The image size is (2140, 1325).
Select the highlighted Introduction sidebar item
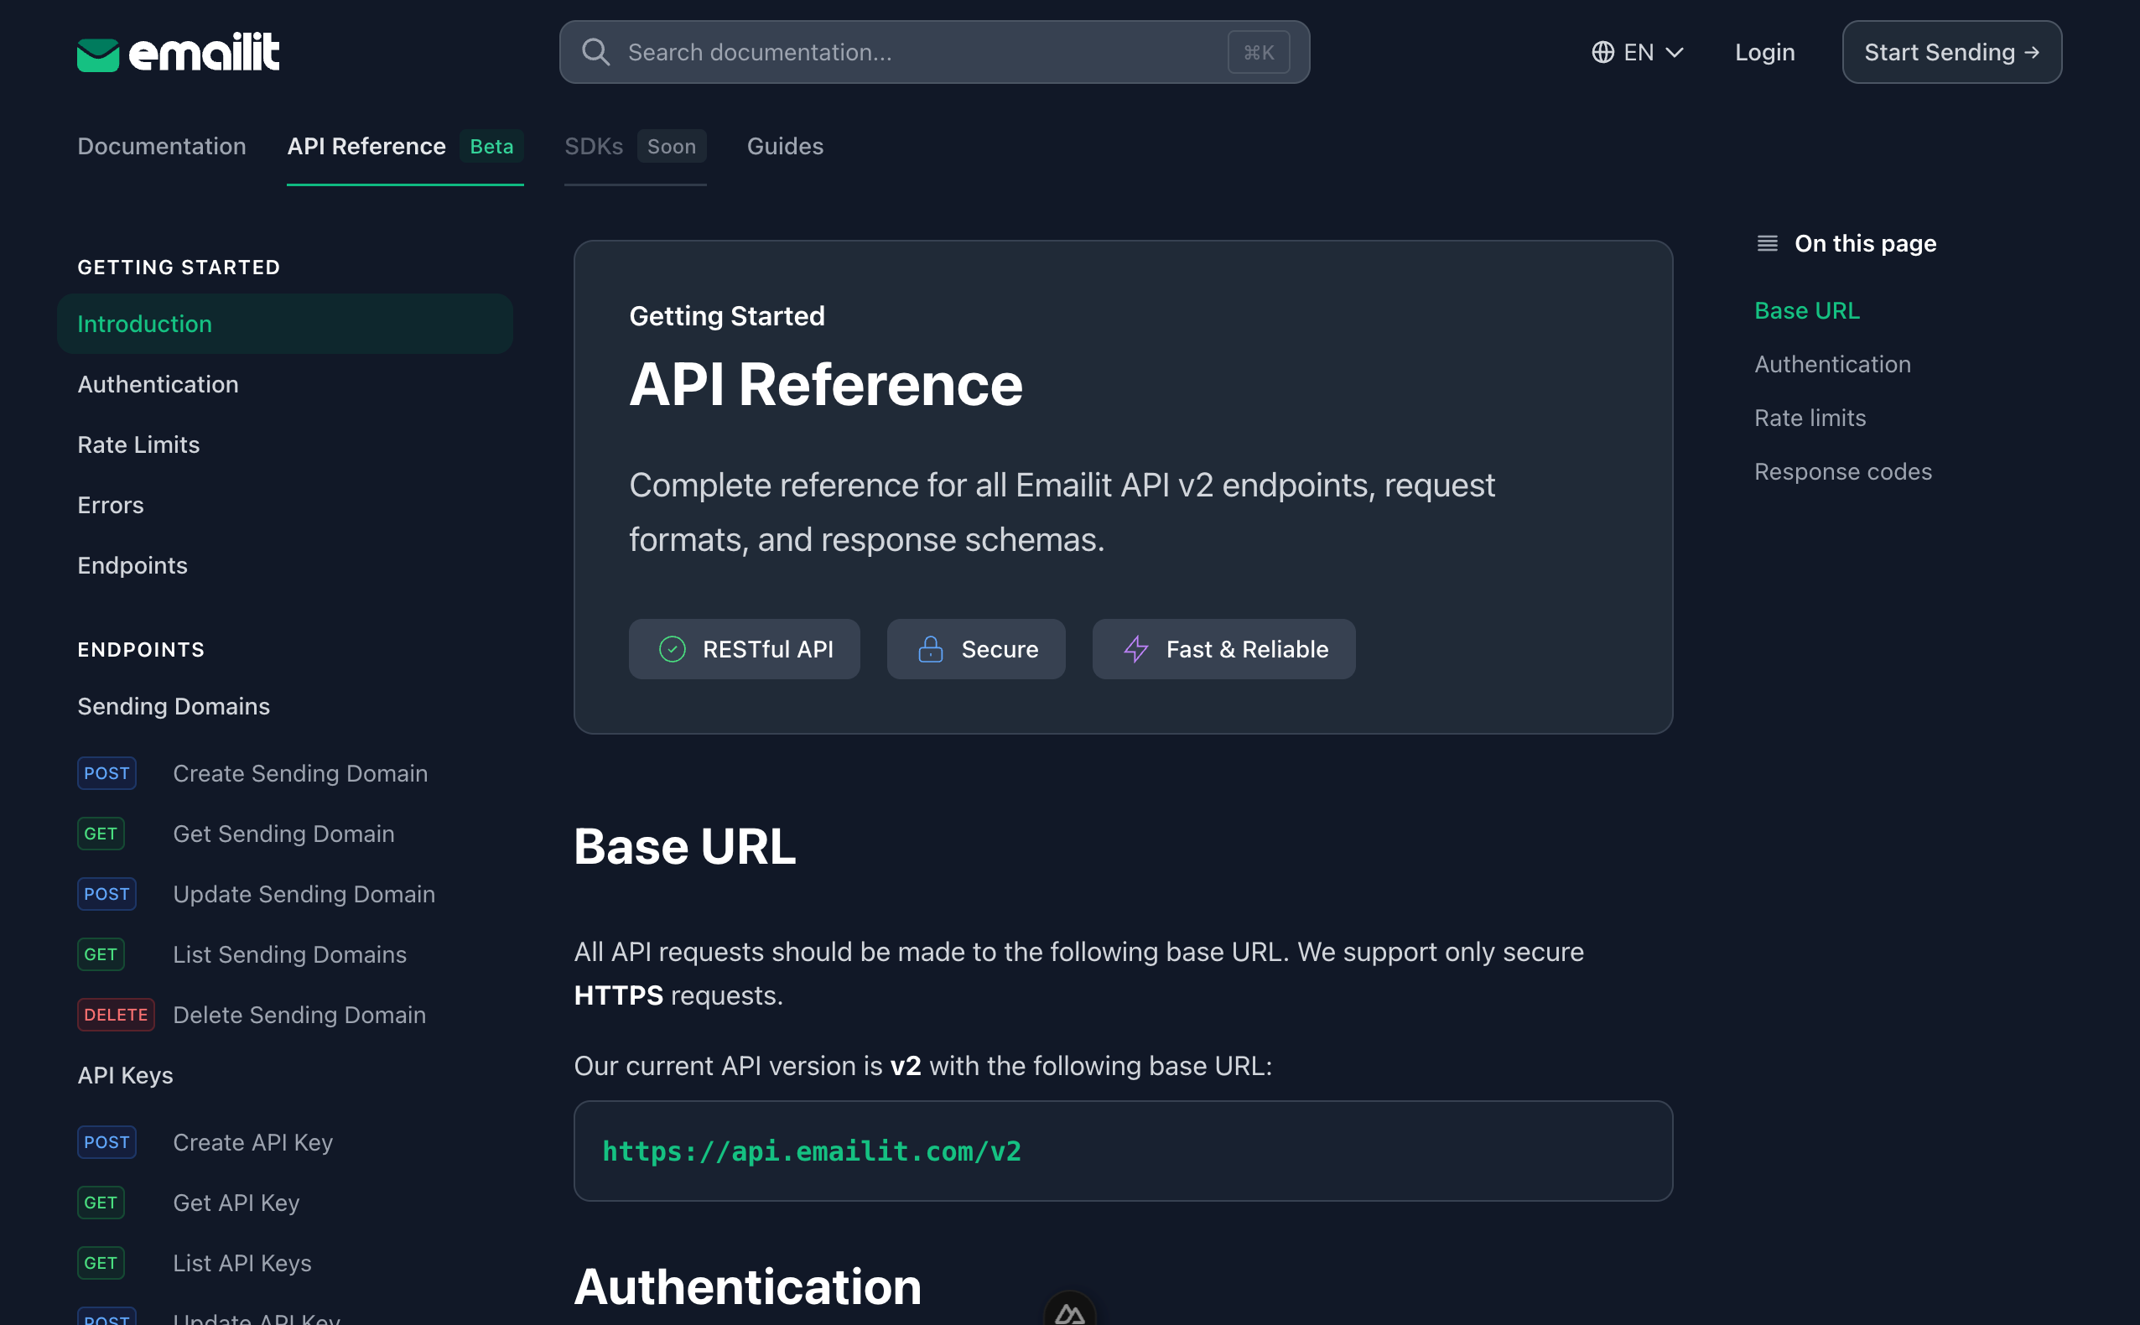(x=144, y=324)
